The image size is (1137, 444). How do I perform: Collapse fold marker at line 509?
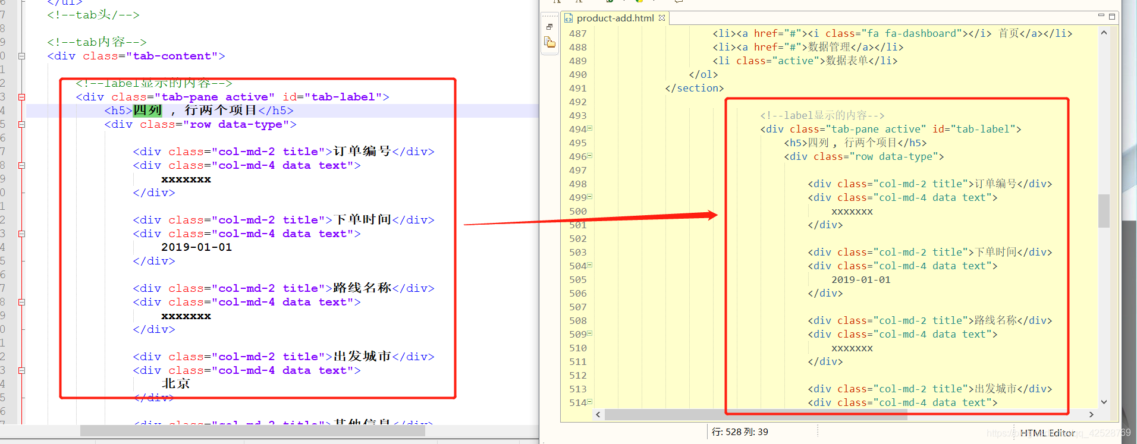click(x=590, y=333)
